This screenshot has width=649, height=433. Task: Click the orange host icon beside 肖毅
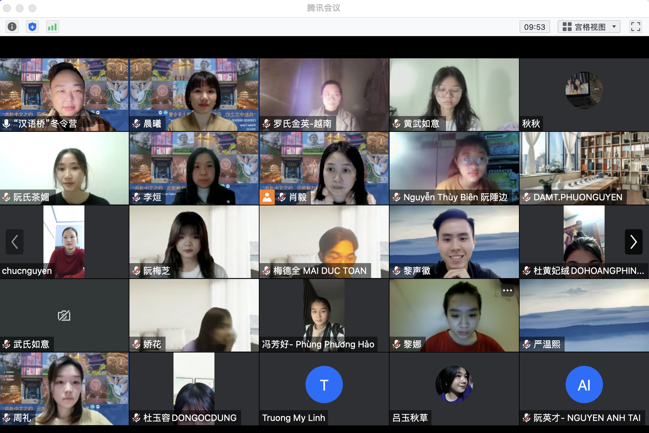[x=267, y=197]
